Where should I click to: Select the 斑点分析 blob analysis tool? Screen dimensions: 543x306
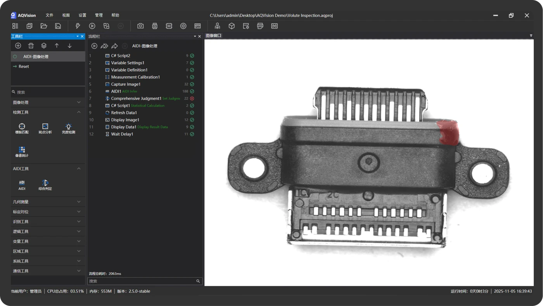(45, 129)
